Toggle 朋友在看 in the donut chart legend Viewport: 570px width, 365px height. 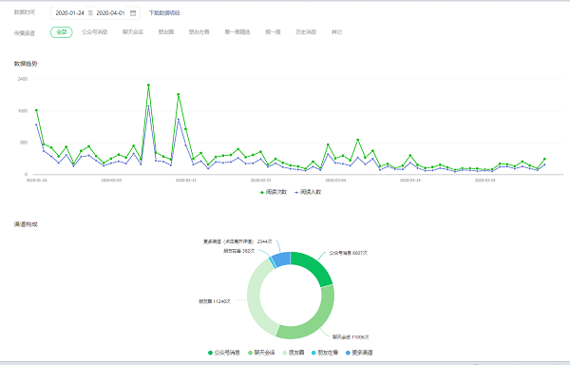(325, 353)
